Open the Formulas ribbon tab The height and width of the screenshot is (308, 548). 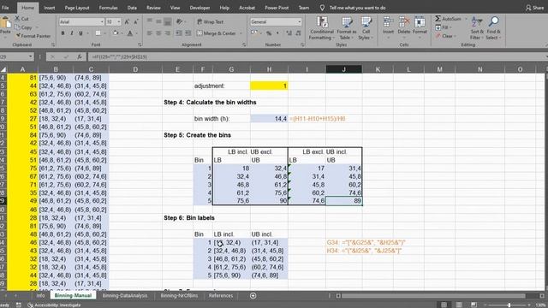(109, 8)
